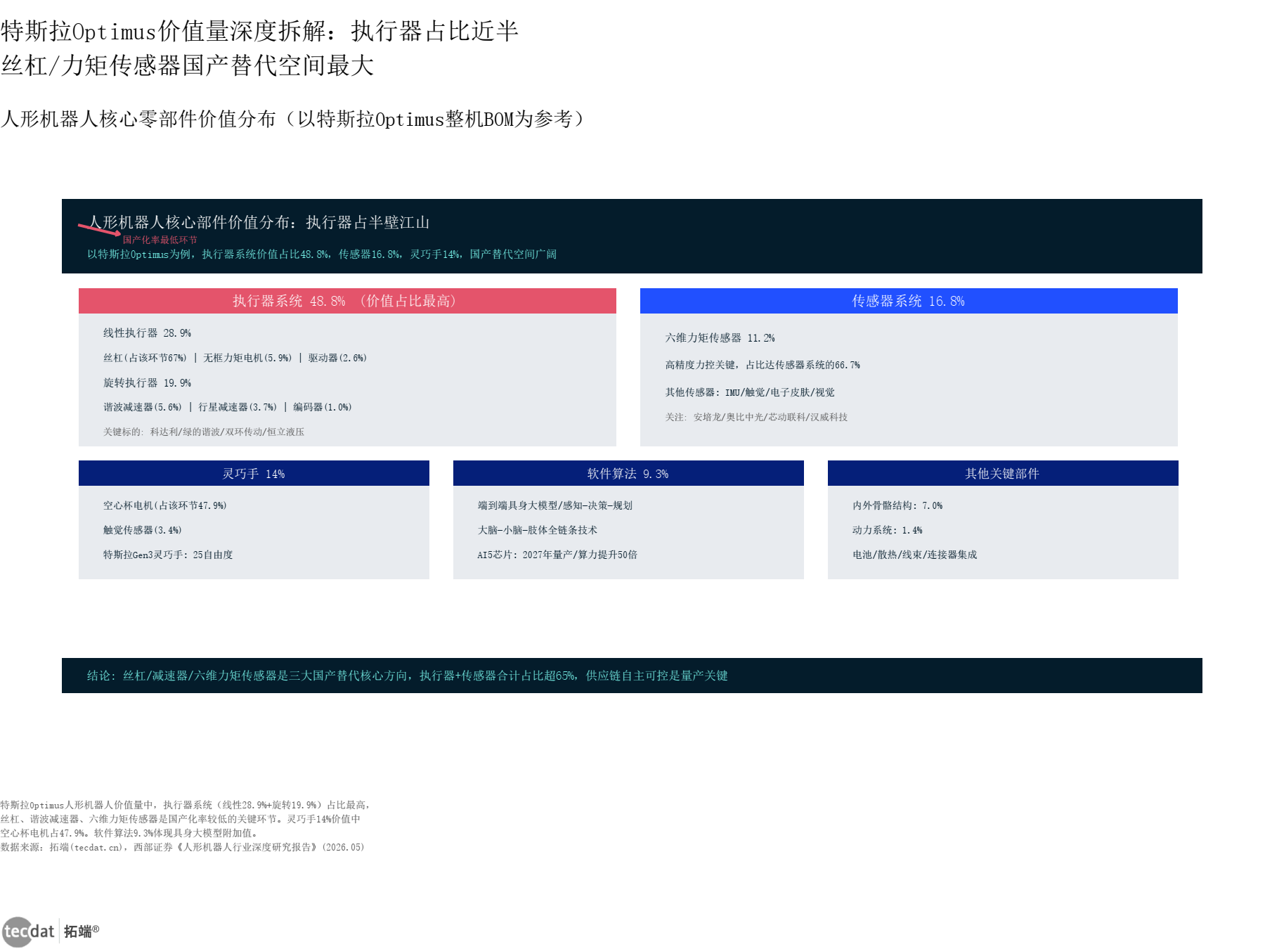Click the line 端到端具身大模型/感知-决策-规划
The width and height of the screenshot is (1265, 949).
[555, 505]
